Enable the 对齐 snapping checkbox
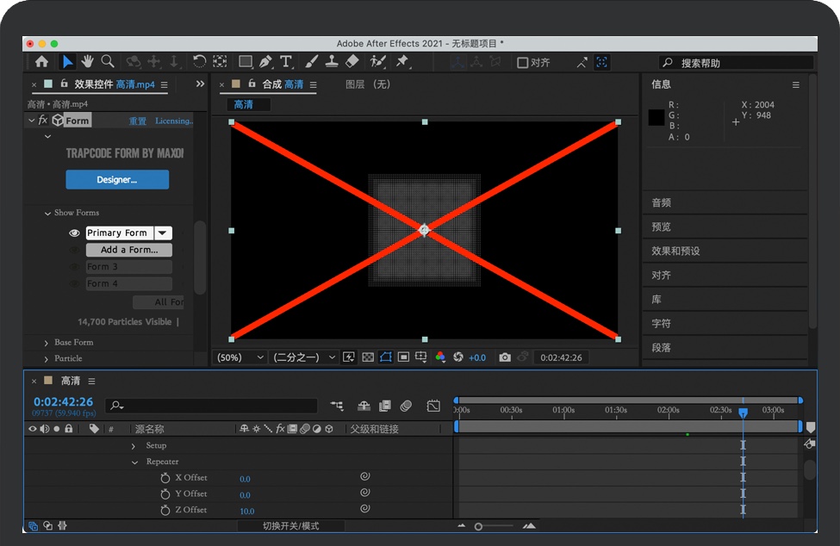Viewport: 840px width, 546px height. pyautogui.click(x=522, y=63)
